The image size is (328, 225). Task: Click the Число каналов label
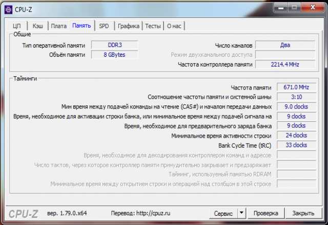coord(234,46)
